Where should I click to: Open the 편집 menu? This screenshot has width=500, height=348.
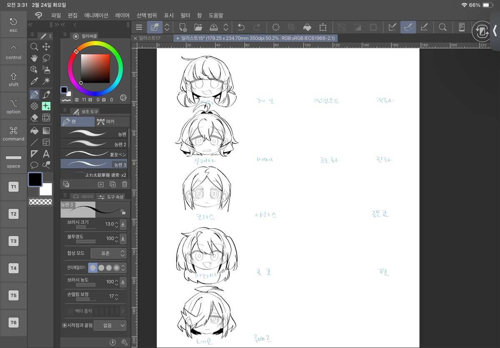click(72, 15)
